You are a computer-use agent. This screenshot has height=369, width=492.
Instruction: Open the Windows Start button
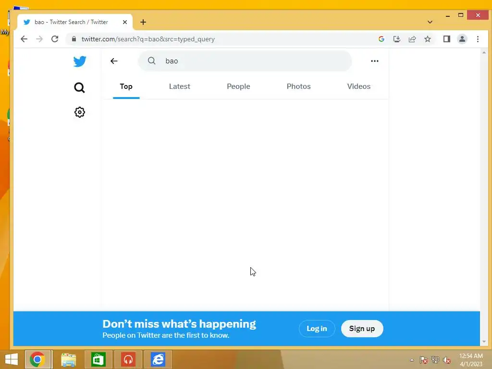click(12, 359)
